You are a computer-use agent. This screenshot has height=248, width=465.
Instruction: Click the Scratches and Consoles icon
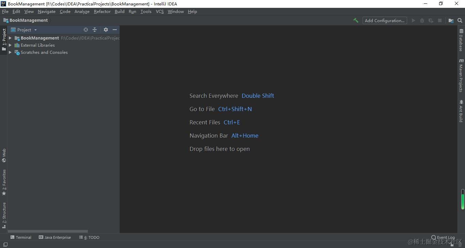tap(17, 52)
